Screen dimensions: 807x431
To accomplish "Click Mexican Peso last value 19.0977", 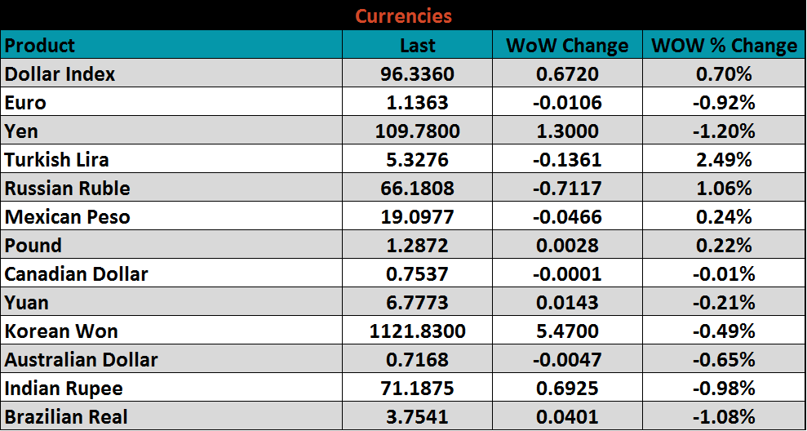I will (417, 217).
